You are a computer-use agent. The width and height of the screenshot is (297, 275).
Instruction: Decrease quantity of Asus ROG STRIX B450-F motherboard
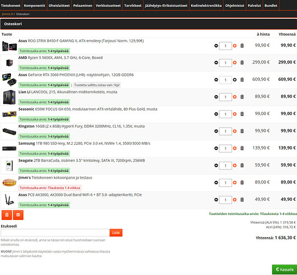216,46
